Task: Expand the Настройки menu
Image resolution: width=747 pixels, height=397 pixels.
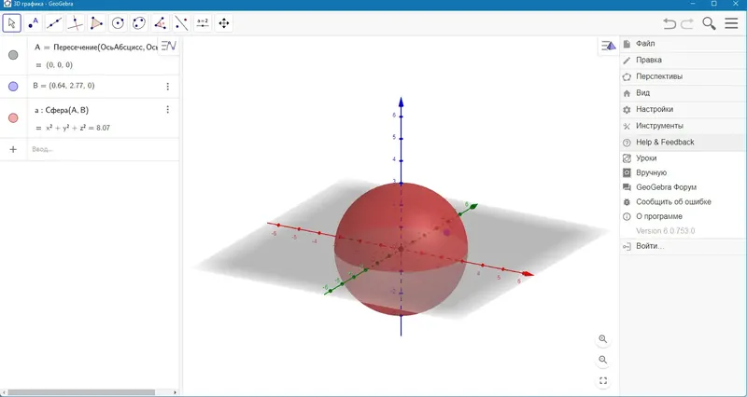Action: 683,109
